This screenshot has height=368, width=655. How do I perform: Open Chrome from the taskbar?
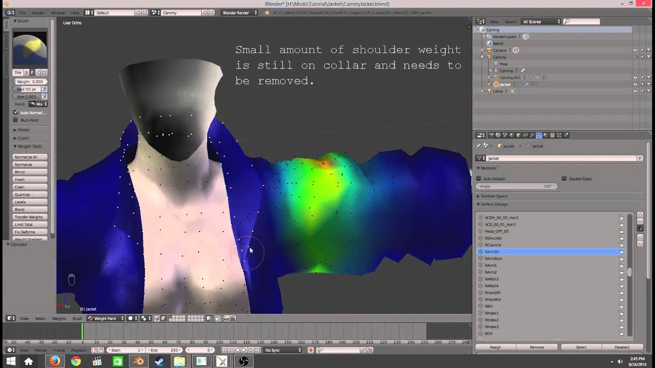(x=76, y=361)
